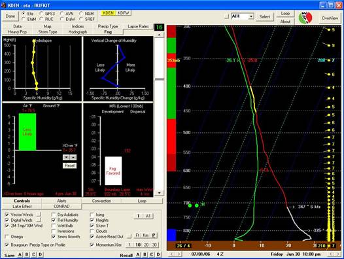Select the GFS3 model radio button
Image resolution: width=344 pixels, height=259 pixels.
pyautogui.click(x=41, y=13)
